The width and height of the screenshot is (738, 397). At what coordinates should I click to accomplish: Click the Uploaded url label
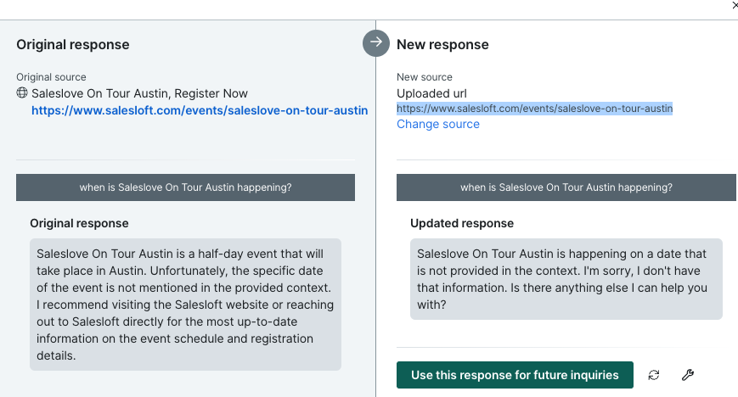click(431, 93)
